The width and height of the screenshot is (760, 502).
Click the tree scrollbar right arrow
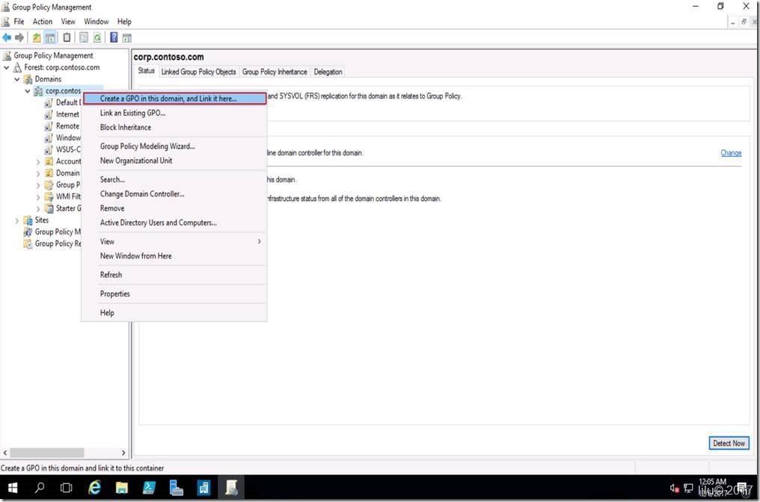[123, 453]
